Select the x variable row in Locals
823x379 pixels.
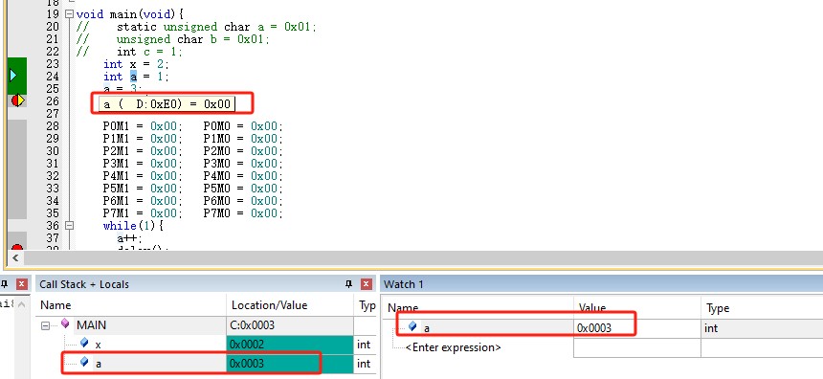click(x=207, y=345)
